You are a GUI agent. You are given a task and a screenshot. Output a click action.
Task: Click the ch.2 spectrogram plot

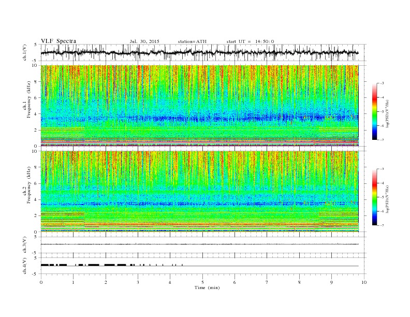tap(199, 191)
